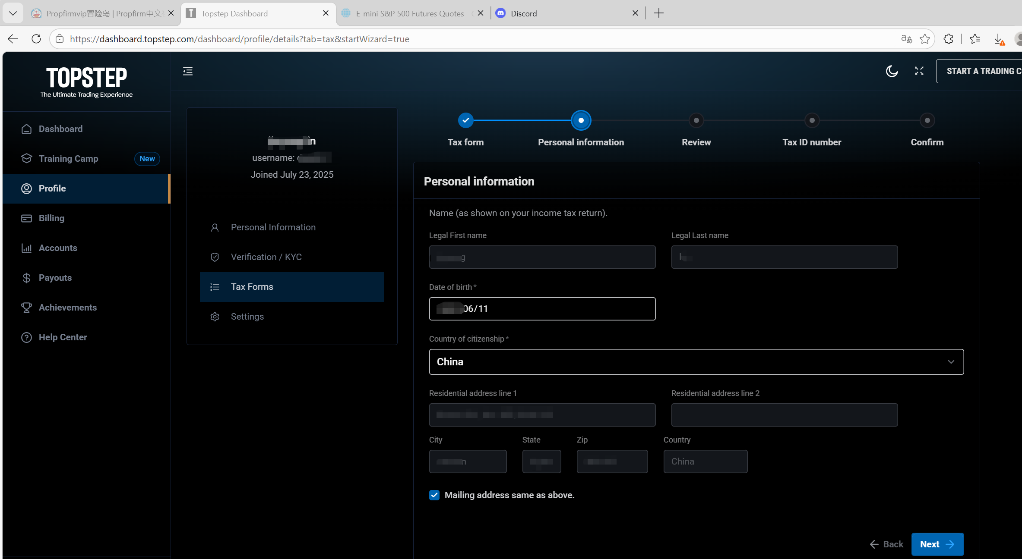Open Dashboard in the sidebar
1022x559 pixels.
coord(86,129)
